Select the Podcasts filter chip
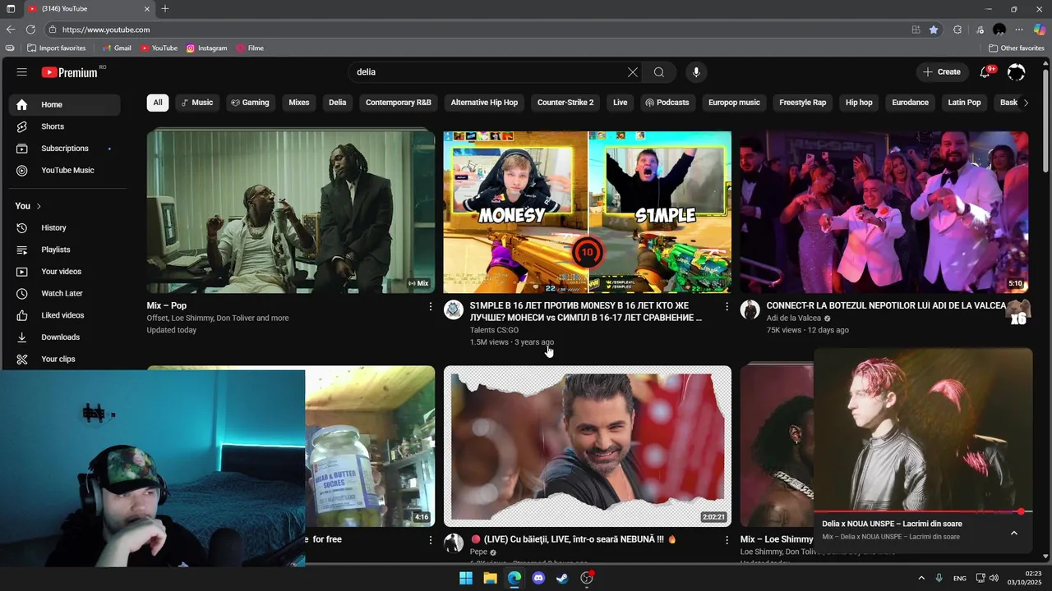The image size is (1052, 591). pos(667,103)
